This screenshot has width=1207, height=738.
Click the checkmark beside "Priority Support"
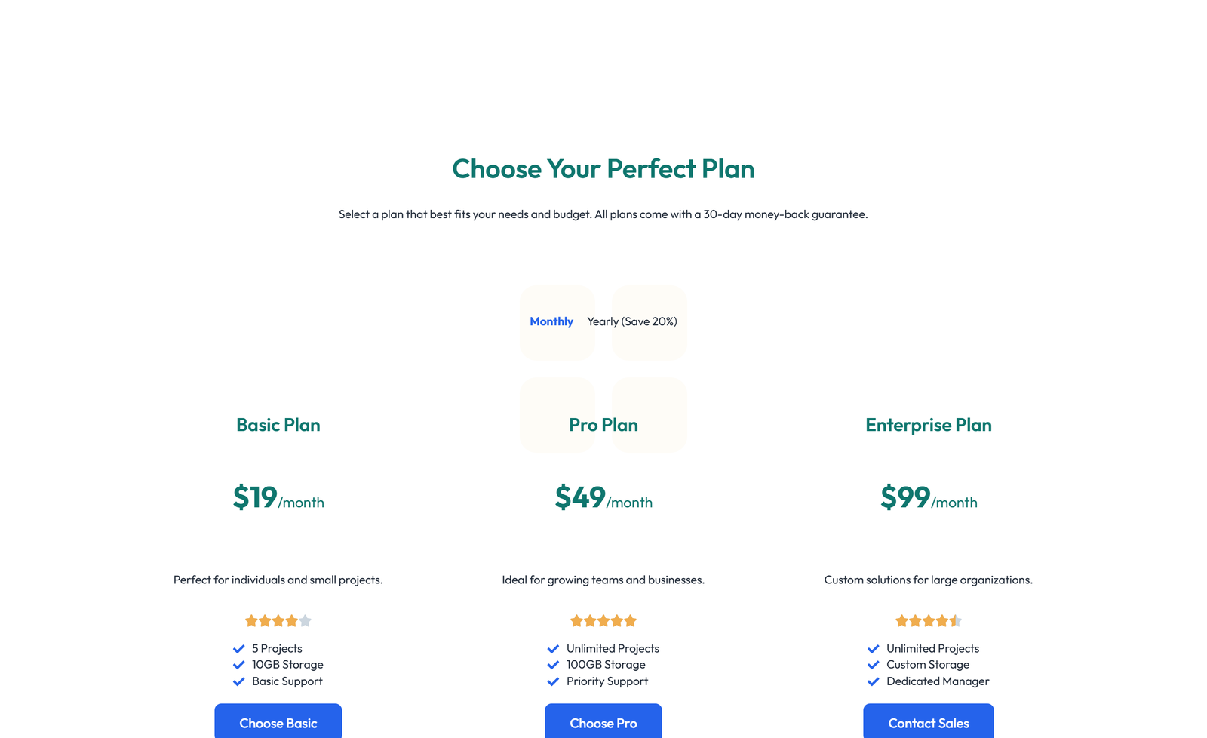pyautogui.click(x=552, y=681)
